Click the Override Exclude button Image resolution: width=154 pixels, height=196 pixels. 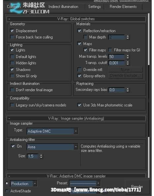125,76
